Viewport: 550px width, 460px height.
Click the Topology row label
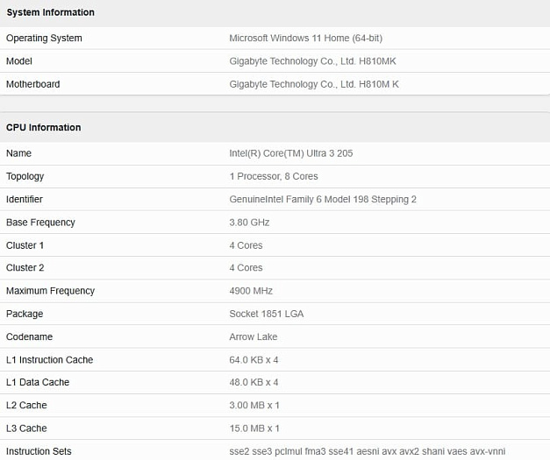click(25, 177)
